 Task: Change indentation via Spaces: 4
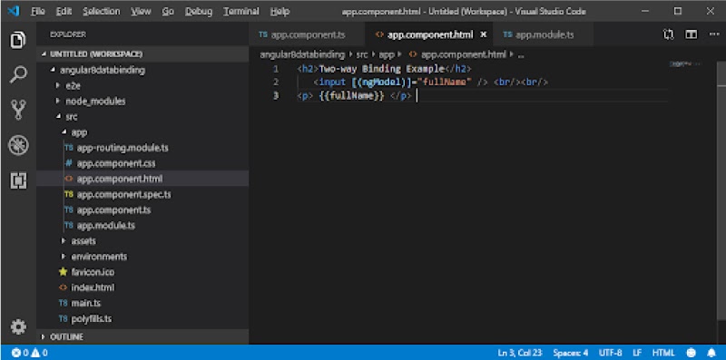pyautogui.click(x=571, y=353)
